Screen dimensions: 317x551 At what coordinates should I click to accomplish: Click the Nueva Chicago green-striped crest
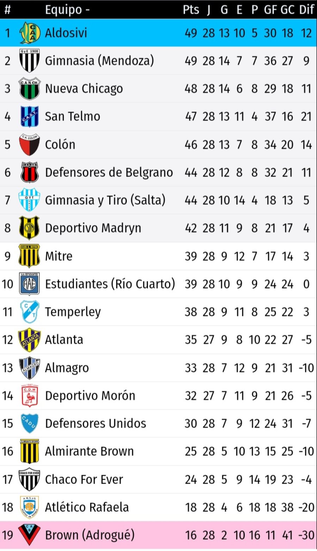pos(29,89)
